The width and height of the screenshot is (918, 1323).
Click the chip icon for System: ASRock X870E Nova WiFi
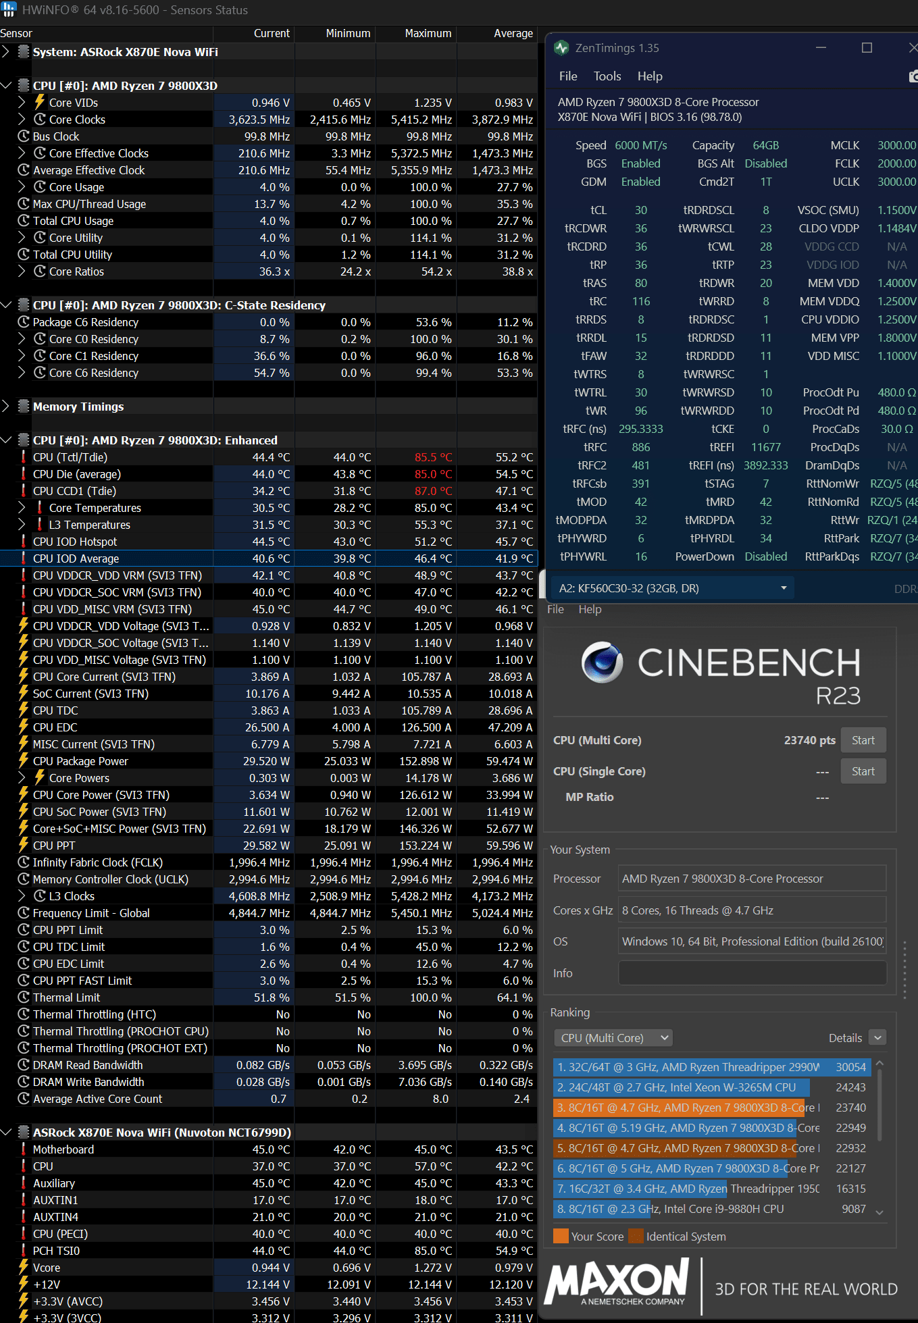coord(24,51)
